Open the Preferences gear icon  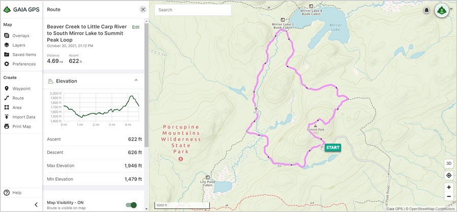click(x=7, y=64)
